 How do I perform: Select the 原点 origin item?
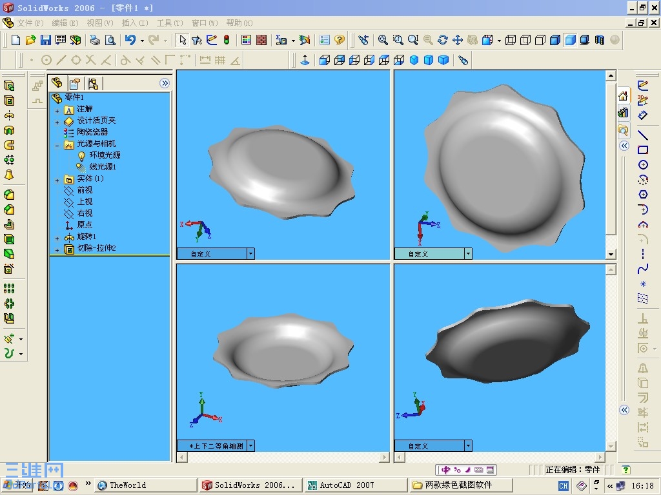coord(85,225)
